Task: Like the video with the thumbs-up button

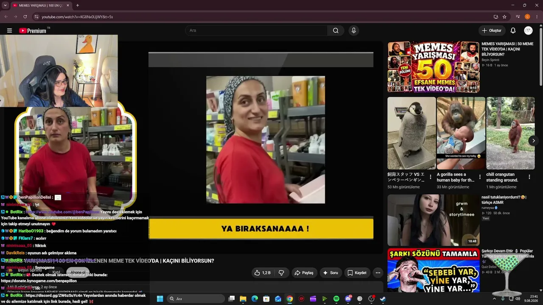Action: pyautogui.click(x=263, y=273)
